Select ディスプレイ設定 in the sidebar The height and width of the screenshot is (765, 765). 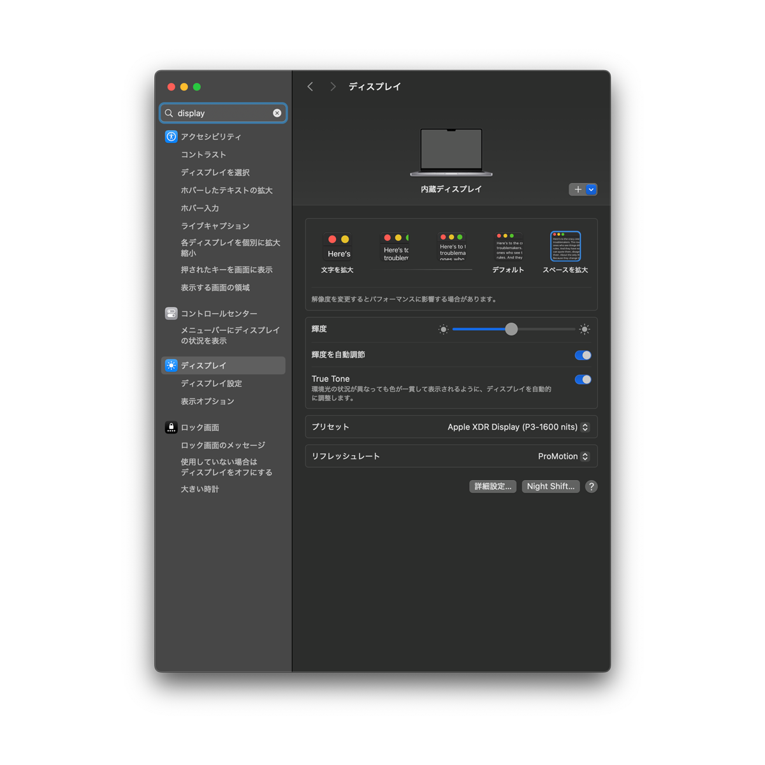pyautogui.click(x=210, y=383)
